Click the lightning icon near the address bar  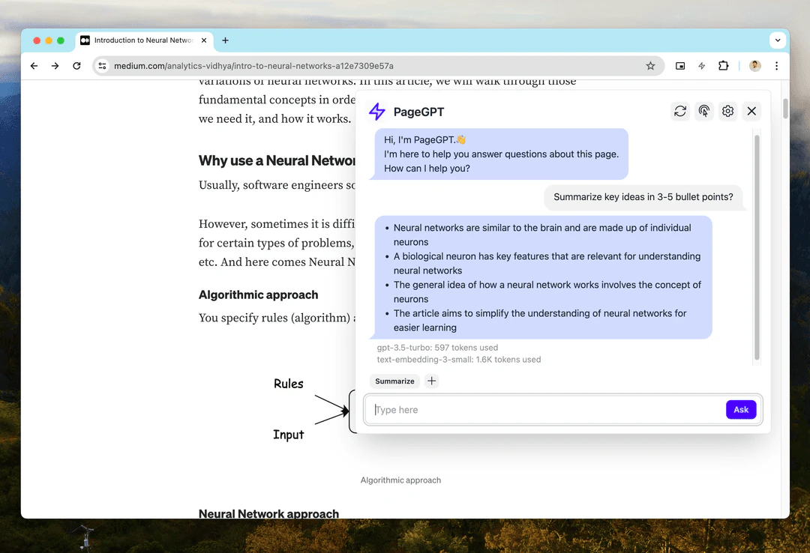point(701,66)
